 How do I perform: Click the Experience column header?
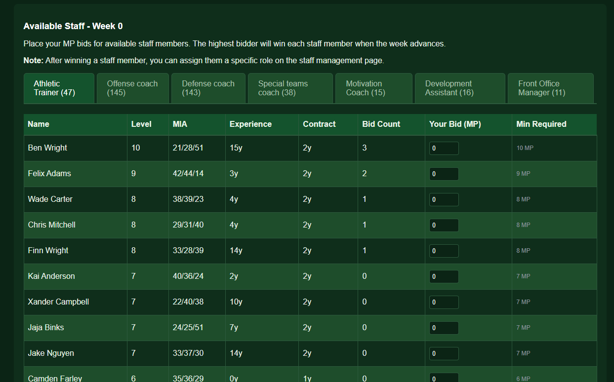tap(250, 124)
